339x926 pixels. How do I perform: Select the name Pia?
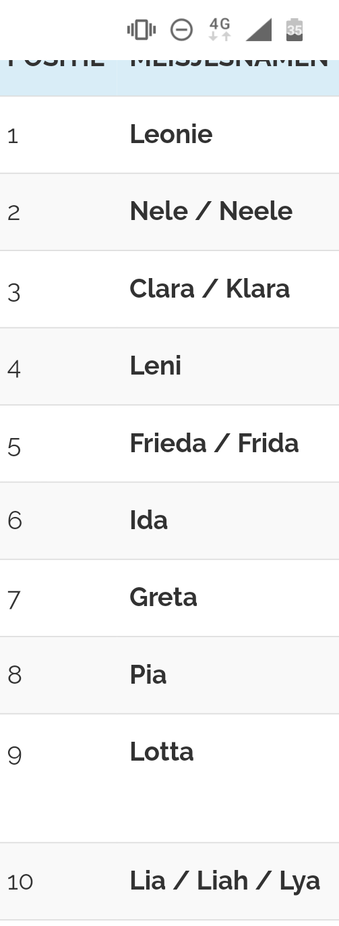(x=148, y=674)
